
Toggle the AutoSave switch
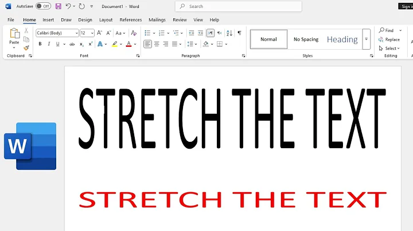43,6
